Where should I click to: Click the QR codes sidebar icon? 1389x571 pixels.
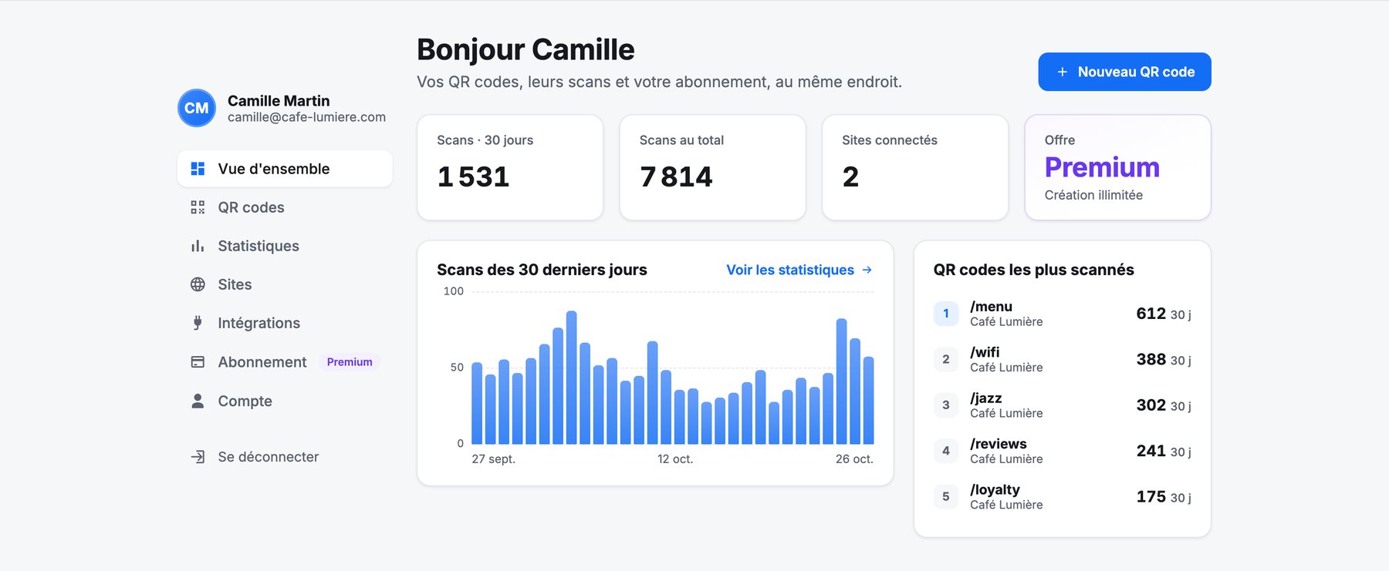tap(198, 207)
